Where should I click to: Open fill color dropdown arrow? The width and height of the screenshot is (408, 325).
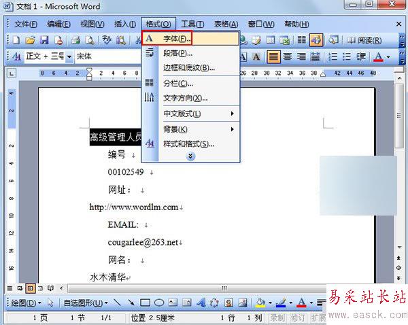pos(270,303)
